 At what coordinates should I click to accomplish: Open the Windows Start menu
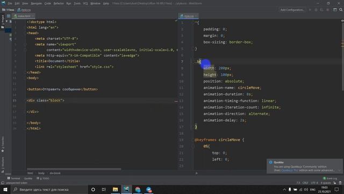click(5, 189)
